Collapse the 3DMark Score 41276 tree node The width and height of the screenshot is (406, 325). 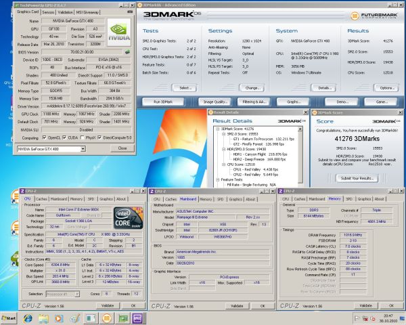(218, 129)
